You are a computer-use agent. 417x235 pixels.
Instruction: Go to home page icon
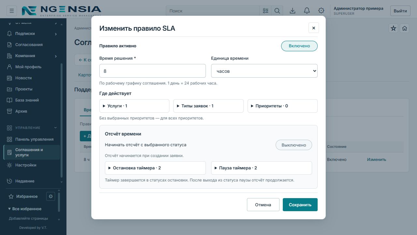[x=405, y=28]
